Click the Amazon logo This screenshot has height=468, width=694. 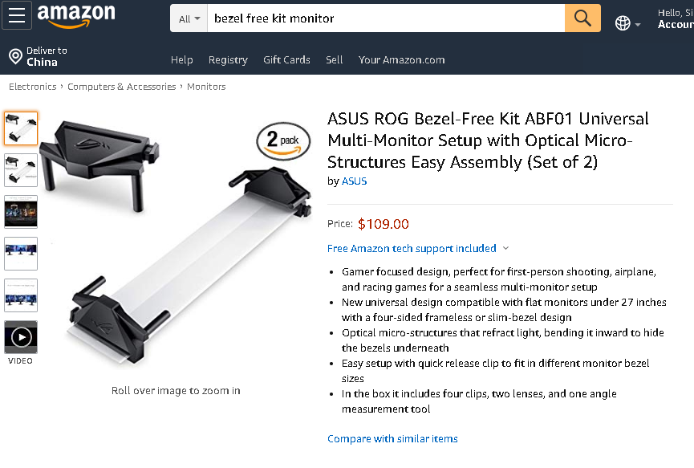(76, 16)
